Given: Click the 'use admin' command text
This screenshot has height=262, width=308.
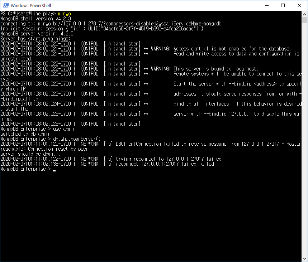Looking at the screenshot, I should pyautogui.click(x=64, y=129).
